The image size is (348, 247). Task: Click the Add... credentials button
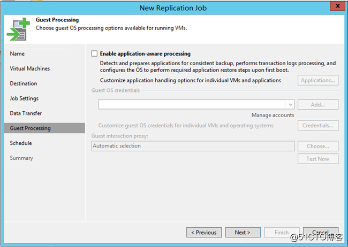pyautogui.click(x=318, y=105)
